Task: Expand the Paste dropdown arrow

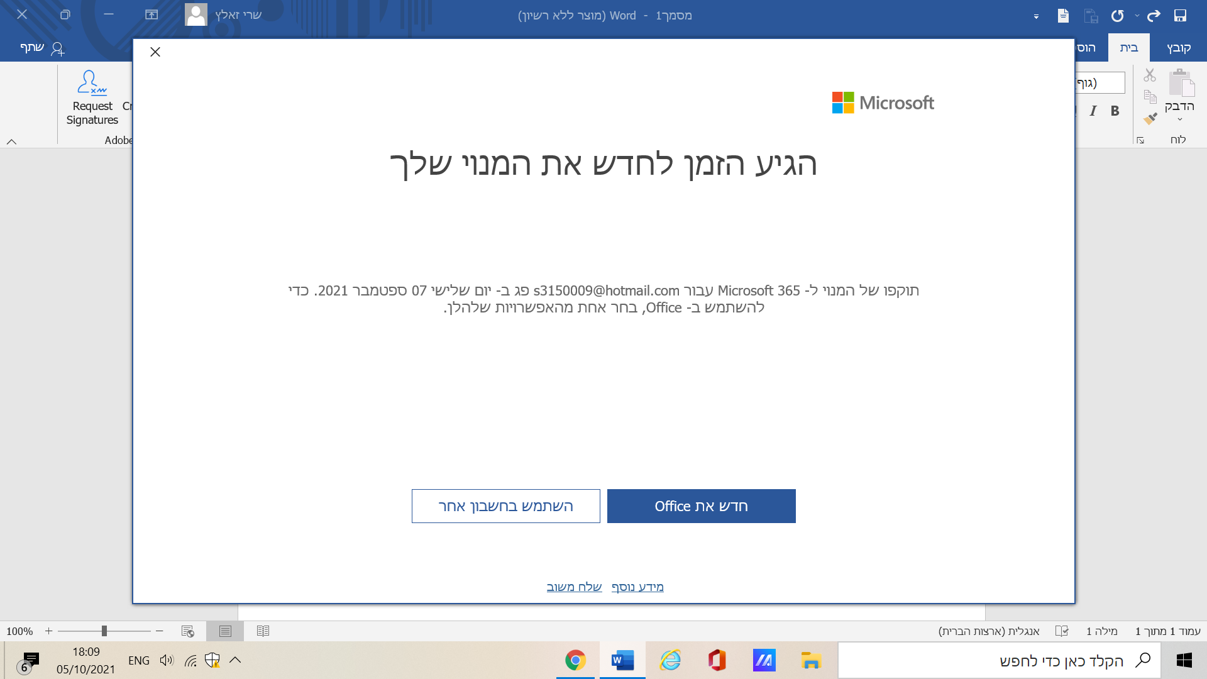Action: click(x=1179, y=119)
